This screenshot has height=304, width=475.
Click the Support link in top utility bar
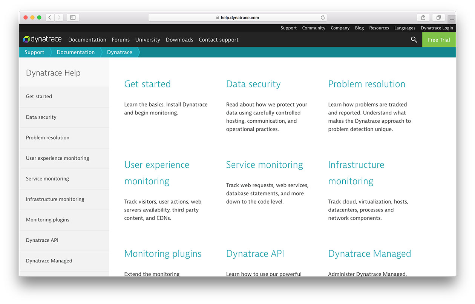tap(289, 28)
